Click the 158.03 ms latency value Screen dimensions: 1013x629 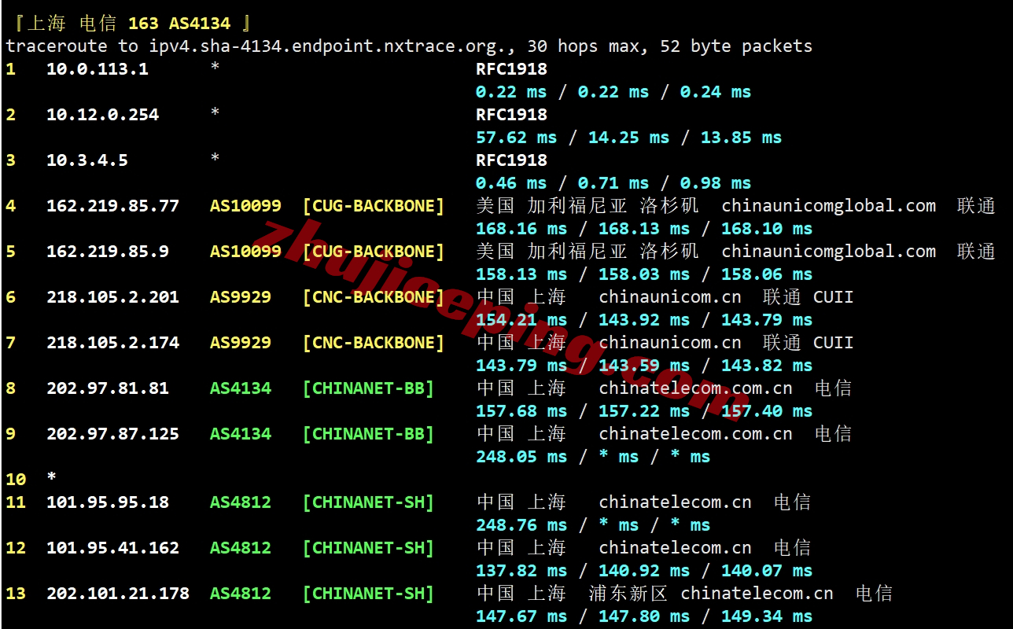(644, 274)
